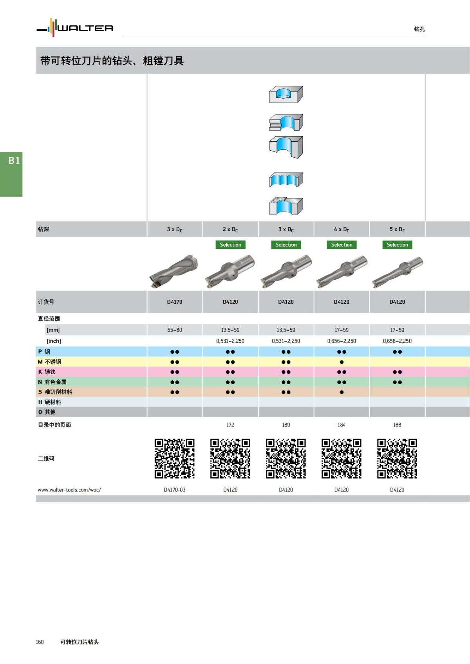
Task: Click the 2 x Dc D4120 drill image
Action: pos(230,271)
